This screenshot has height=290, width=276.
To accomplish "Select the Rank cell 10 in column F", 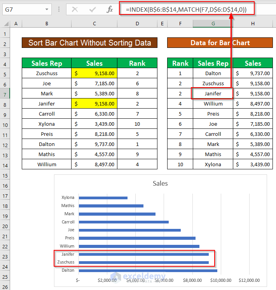I will [x=180, y=164].
